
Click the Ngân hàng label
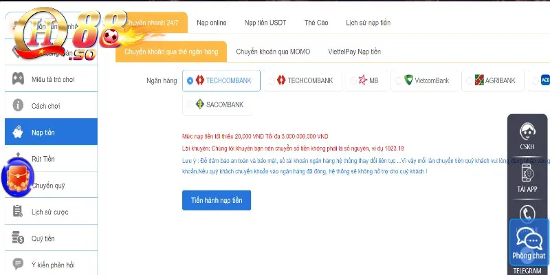[162, 80]
